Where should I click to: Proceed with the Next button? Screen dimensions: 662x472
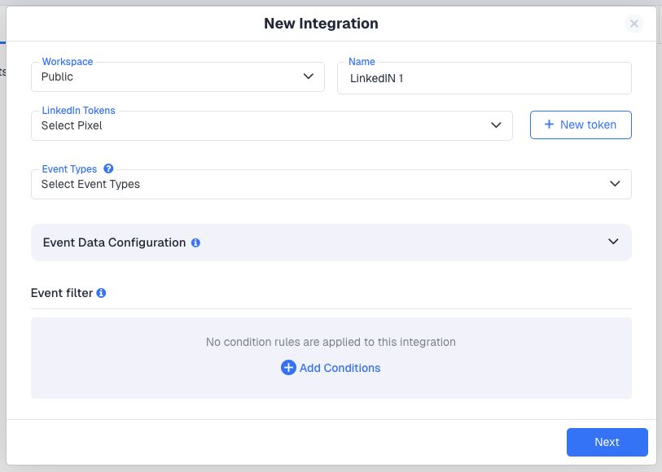coord(607,442)
